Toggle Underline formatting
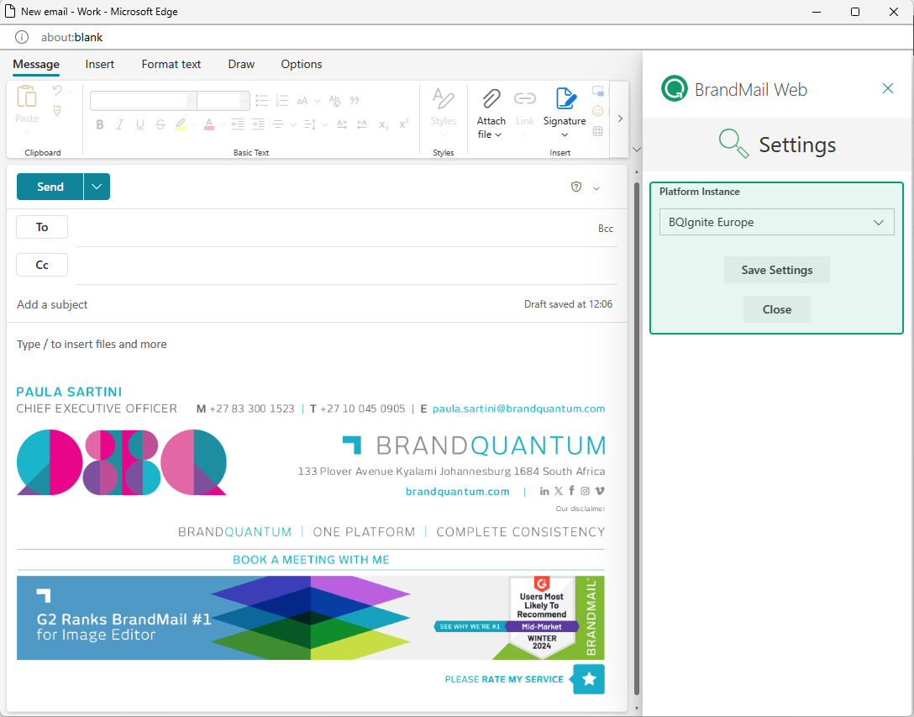 pyautogui.click(x=140, y=124)
